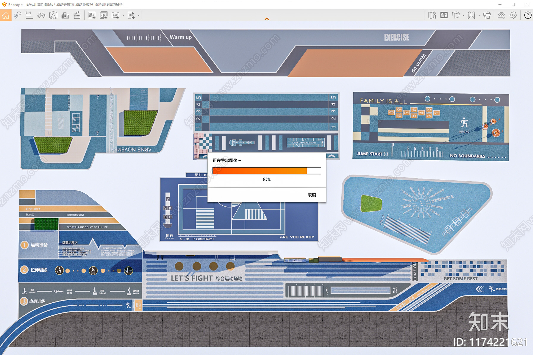Click the 360 panorama export icon
This screenshot has height=355, width=533.
[116, 15]
